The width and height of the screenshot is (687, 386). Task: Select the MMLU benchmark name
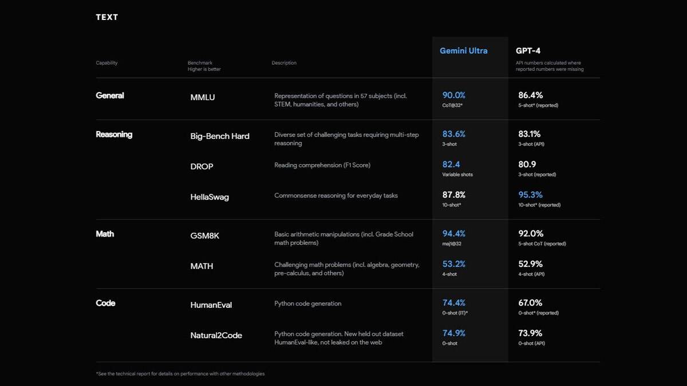(203, 97)
